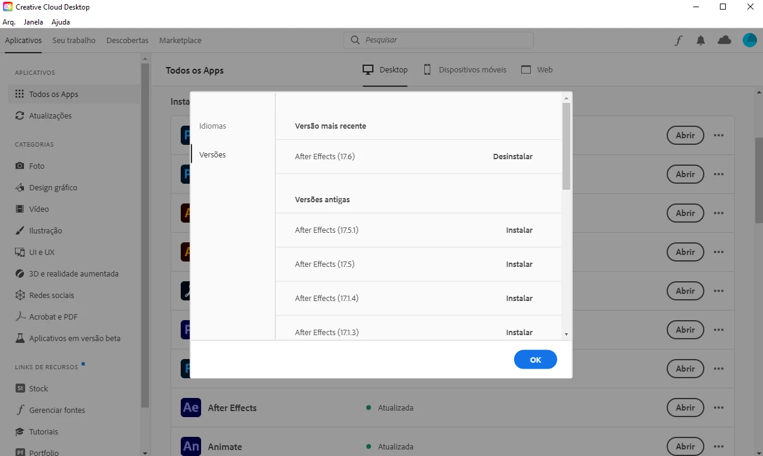Click the versions list scrollbar thumb

click(x=567, y=146)
